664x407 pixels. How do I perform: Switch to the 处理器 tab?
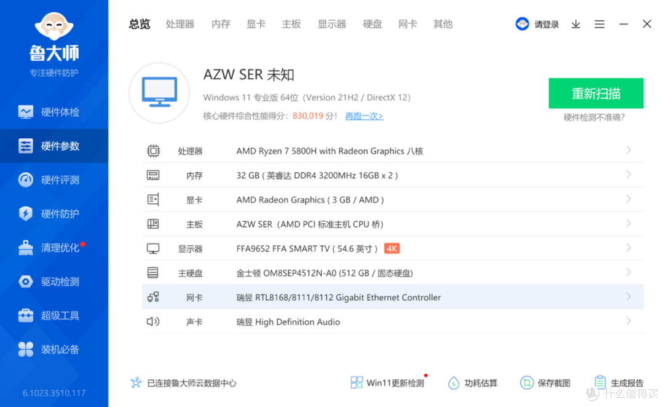180,24
